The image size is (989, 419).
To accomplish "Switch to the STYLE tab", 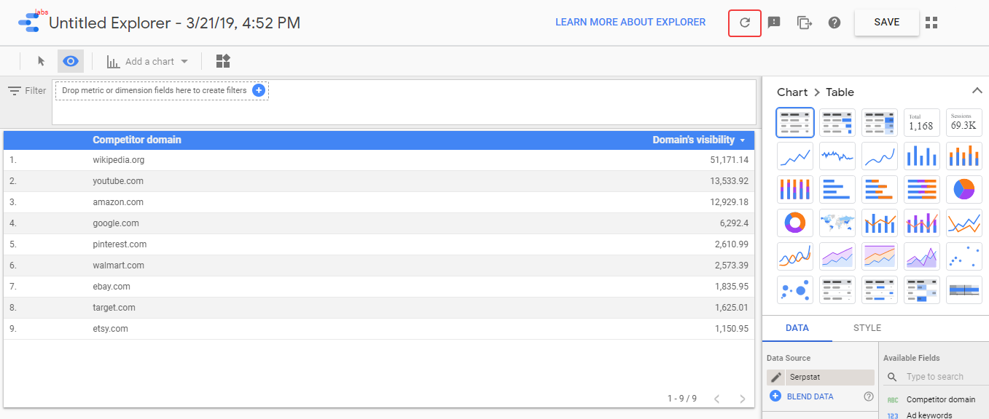I will click(x=867, y=328).
